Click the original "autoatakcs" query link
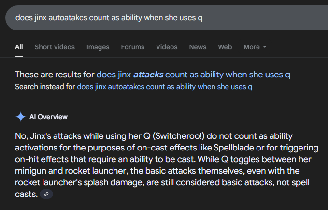This screenshot has height=210, width=328. [164, 87]
